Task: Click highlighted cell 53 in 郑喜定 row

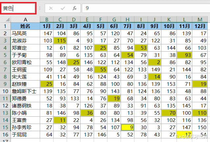Action: tap(141, 48)
